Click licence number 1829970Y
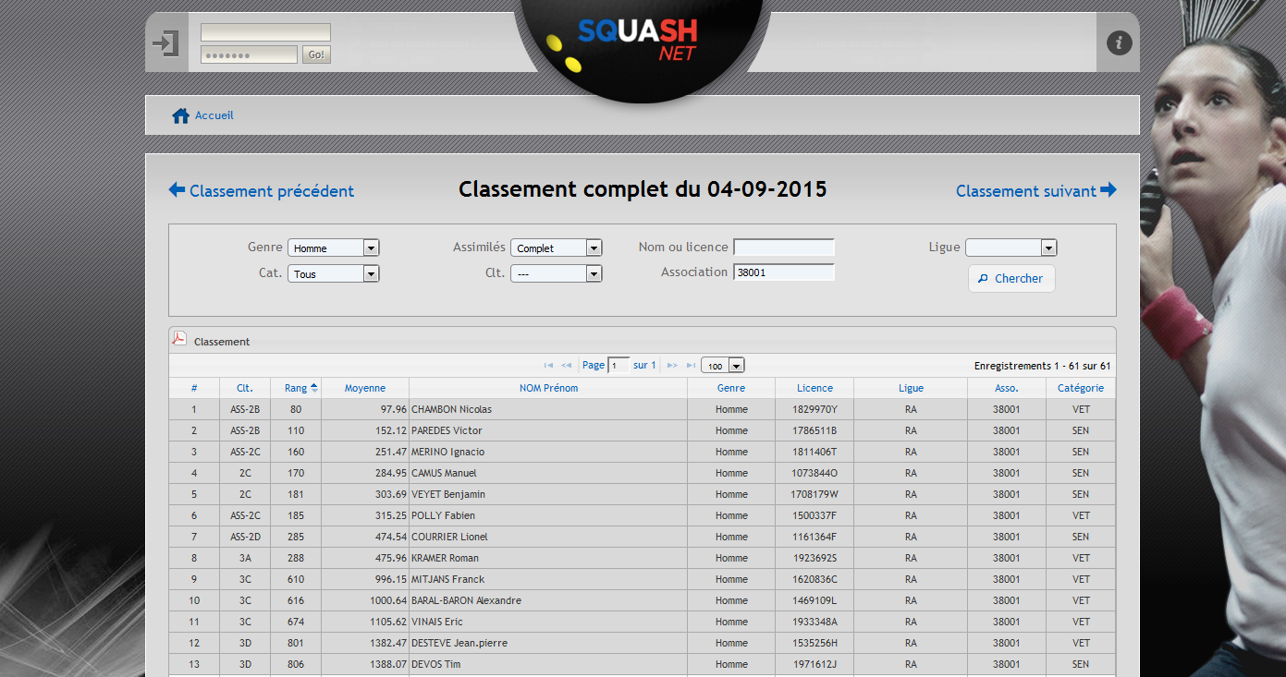Image resolution: width=1286 pixels, height=677 pixels. [x=814, y=409]
